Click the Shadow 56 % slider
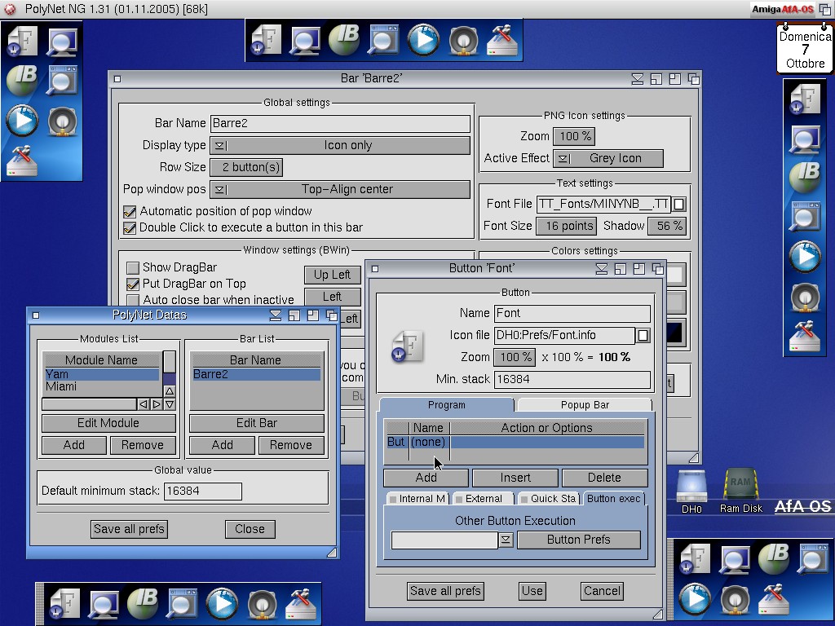Viewport: 835px width, 626px height. (x=668, y=226)
